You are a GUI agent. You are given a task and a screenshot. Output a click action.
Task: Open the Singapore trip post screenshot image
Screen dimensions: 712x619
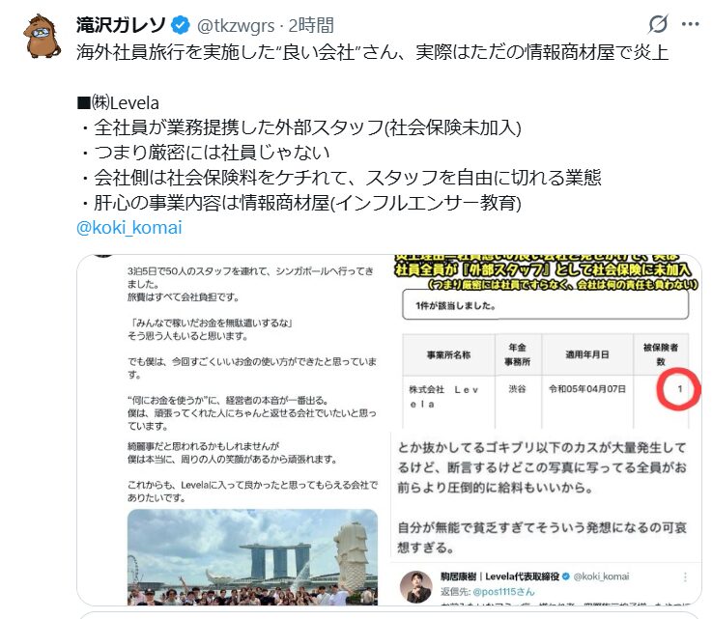[234, 430]
